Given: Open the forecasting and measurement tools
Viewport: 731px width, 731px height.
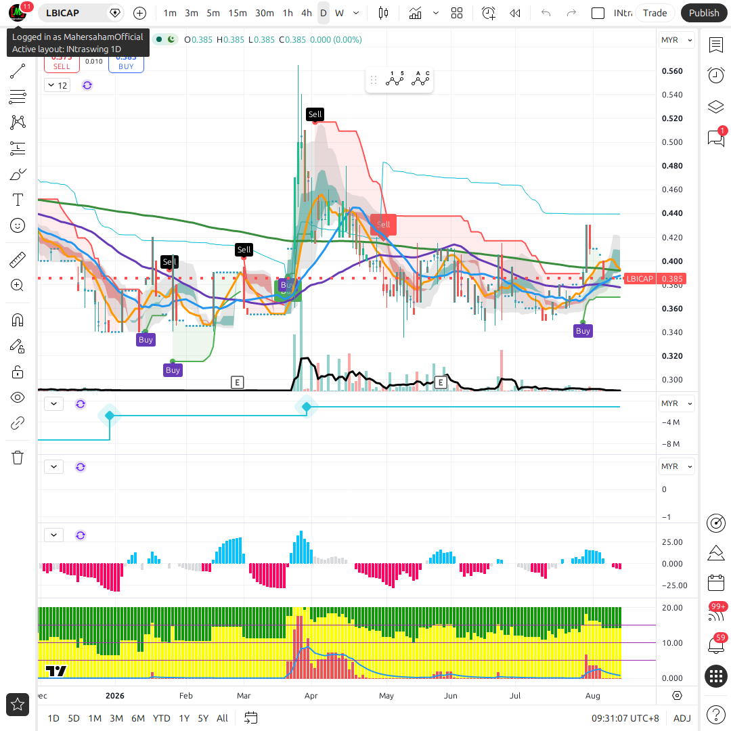Looking at the screenshot, I should tap(18, 148).
